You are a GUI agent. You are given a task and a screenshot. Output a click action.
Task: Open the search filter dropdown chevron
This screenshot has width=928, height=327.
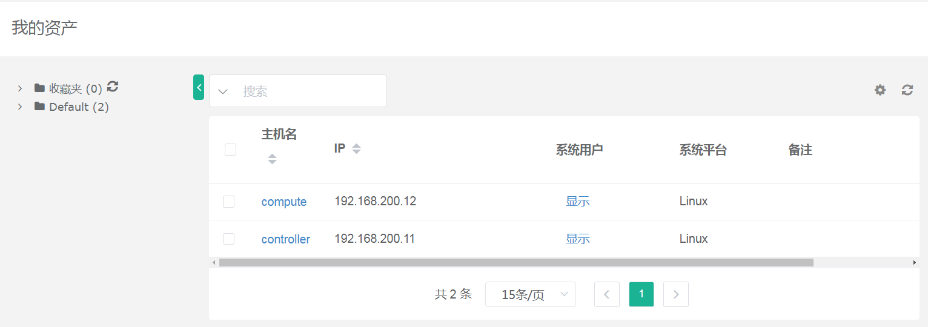[223, 91]
